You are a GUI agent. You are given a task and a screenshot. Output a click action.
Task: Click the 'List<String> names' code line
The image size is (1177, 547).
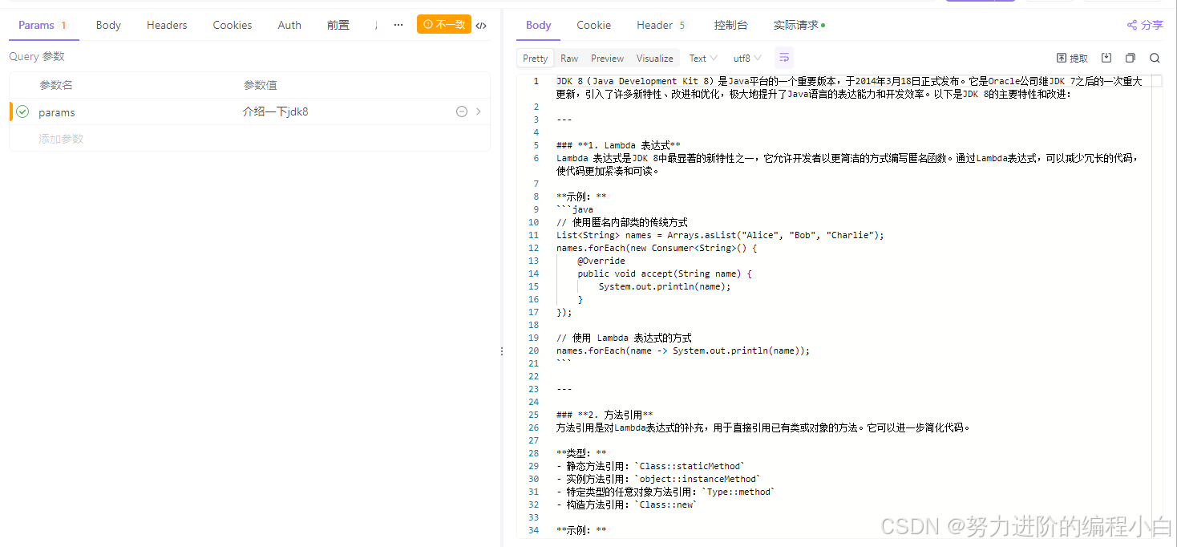[720, 235]
